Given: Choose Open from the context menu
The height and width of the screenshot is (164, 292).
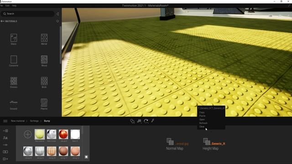Looking at the screenshot, I should pos(202,119).
